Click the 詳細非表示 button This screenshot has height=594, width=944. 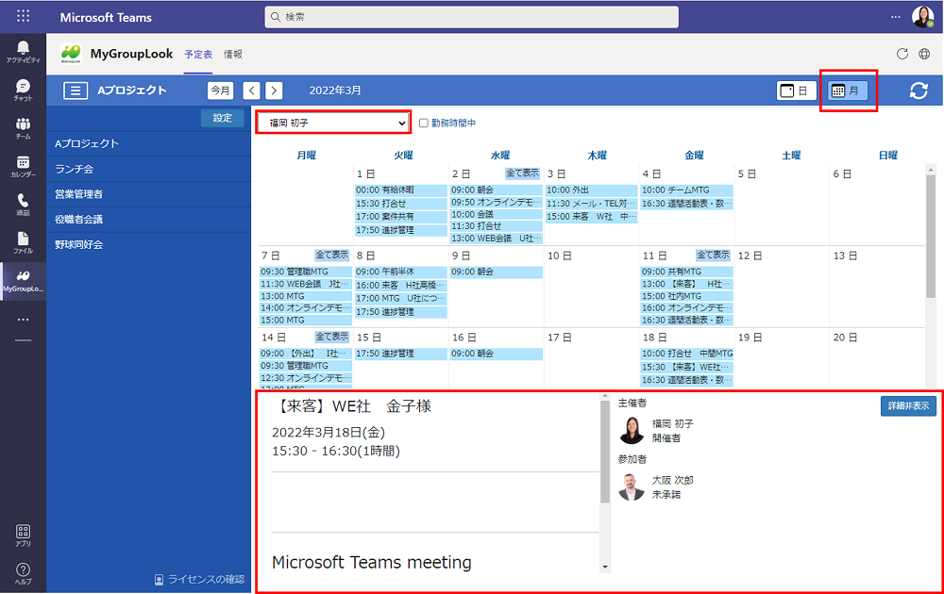pyautogui.click(x=908, y=406)
